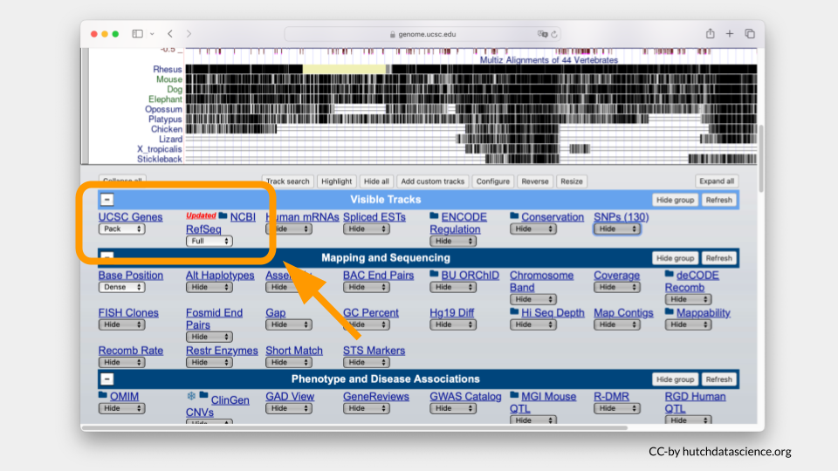This screenshot has height=471, width=838.
Task: Open Spliced ESTs visibility dropdown
Action: (x=366, y=229)
